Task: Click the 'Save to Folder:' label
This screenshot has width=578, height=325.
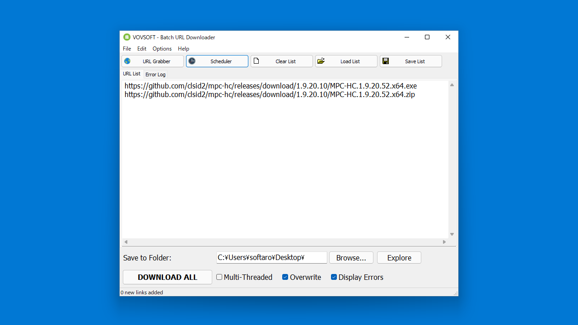Action: click(x=147, y=258)
